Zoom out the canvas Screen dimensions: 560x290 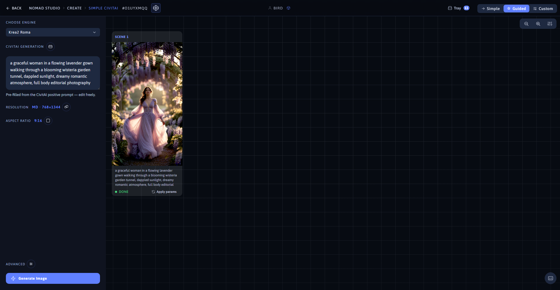526,24
